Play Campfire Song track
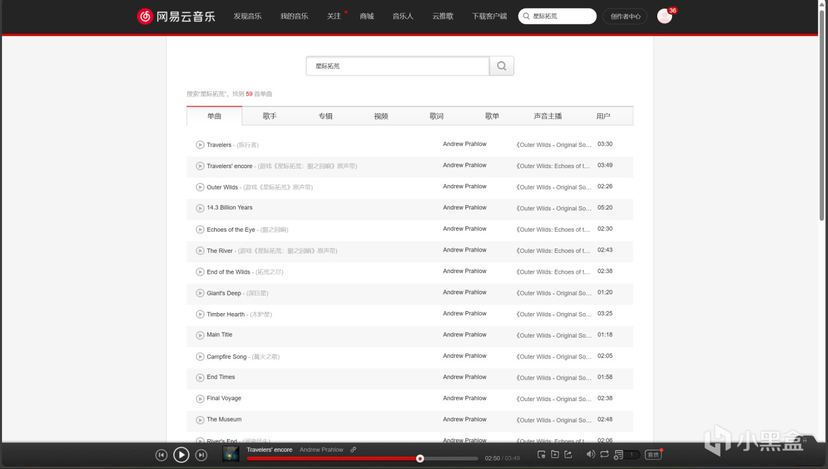This screenshot has height=469, width=828. point(200,356)
